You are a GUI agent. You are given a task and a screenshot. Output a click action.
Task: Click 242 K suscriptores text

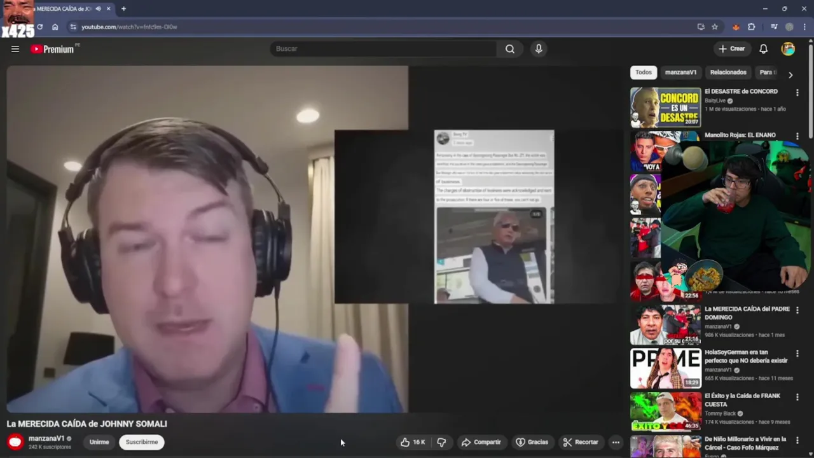pyautogui.click(x=50, y=447)
